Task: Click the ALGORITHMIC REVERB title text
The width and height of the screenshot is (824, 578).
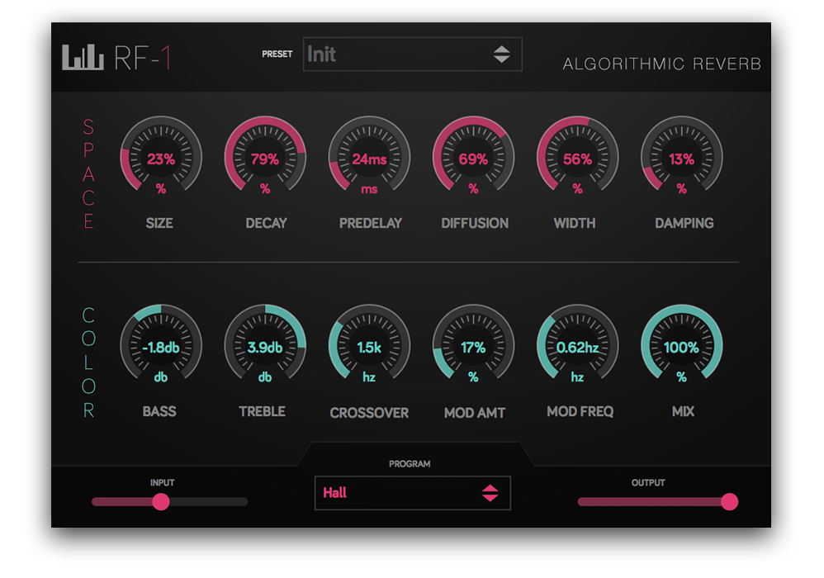Action: tap(662, 64)
